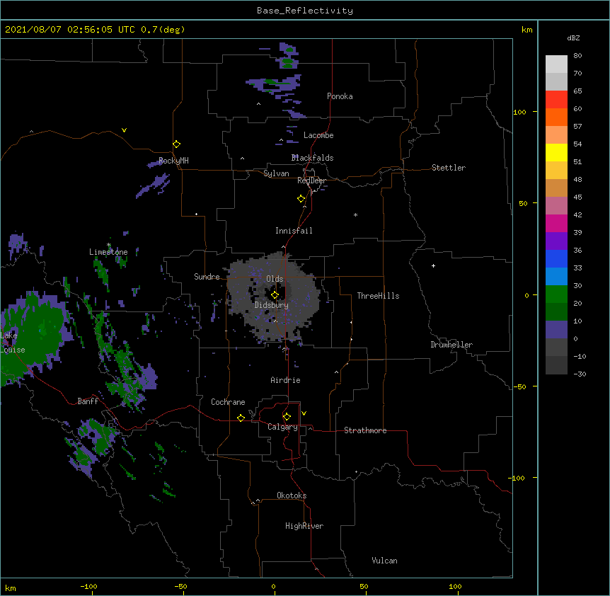Click the yellow diamond marker beside Cochrane
The image size is (610, 596).
pyautogui.click(x=241, y=418)
